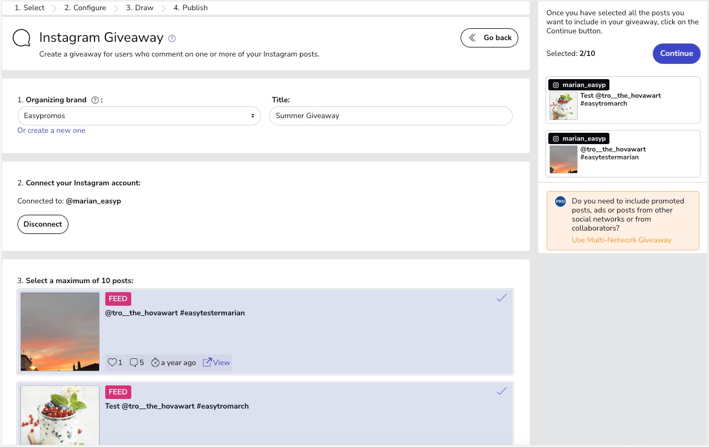Open the Organizing brand dropdown
This screenshot has width=709, height=447.
pyautogui.click(x=139, y=116)
